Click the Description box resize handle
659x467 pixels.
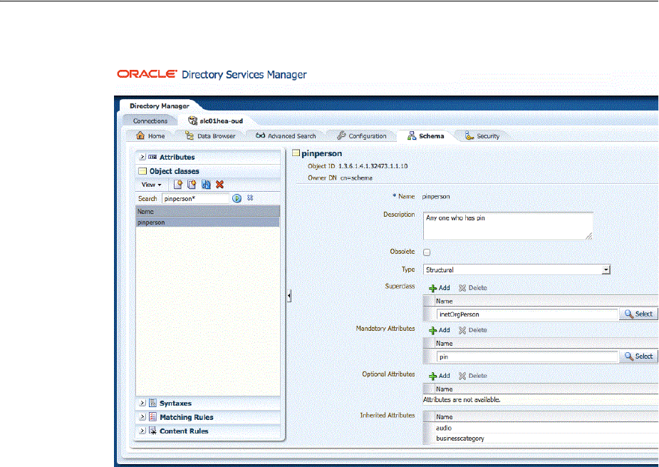[x=588, y=236]
